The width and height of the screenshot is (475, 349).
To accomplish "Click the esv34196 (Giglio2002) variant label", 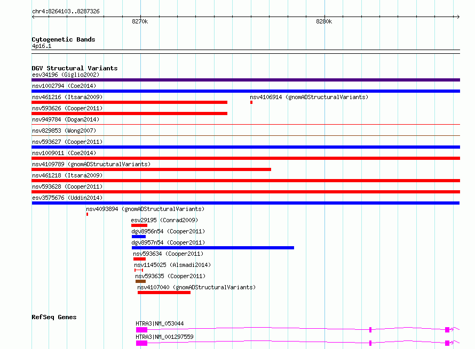I will (x=66, y=75).
